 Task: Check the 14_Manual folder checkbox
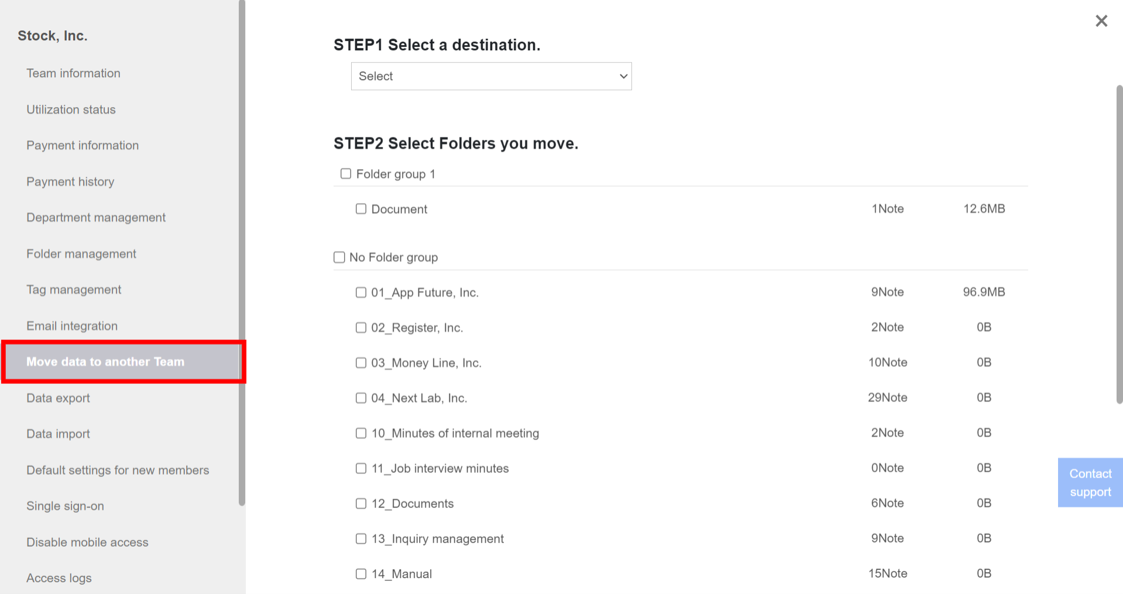point(360,574)
